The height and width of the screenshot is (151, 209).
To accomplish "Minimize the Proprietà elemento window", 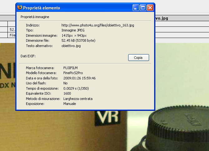I will pos(136,8).
